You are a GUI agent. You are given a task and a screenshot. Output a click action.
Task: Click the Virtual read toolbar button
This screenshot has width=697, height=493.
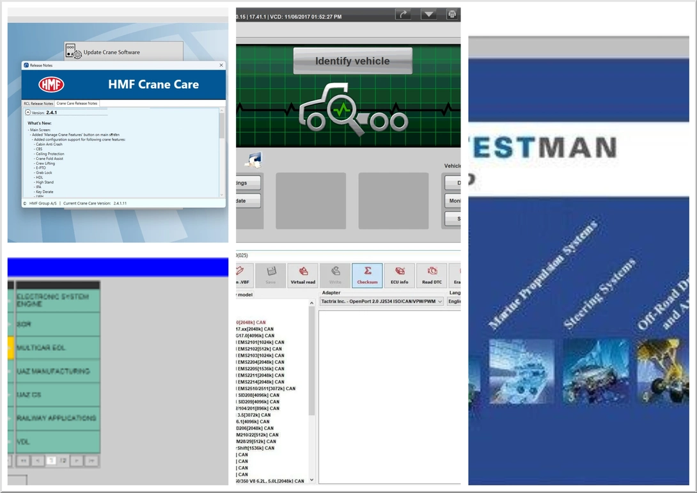coord(302,275)
